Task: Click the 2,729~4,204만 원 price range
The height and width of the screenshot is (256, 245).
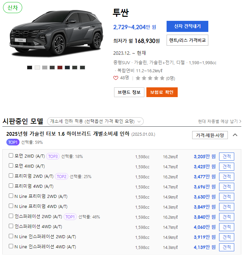Action: (x=135, y=27)
